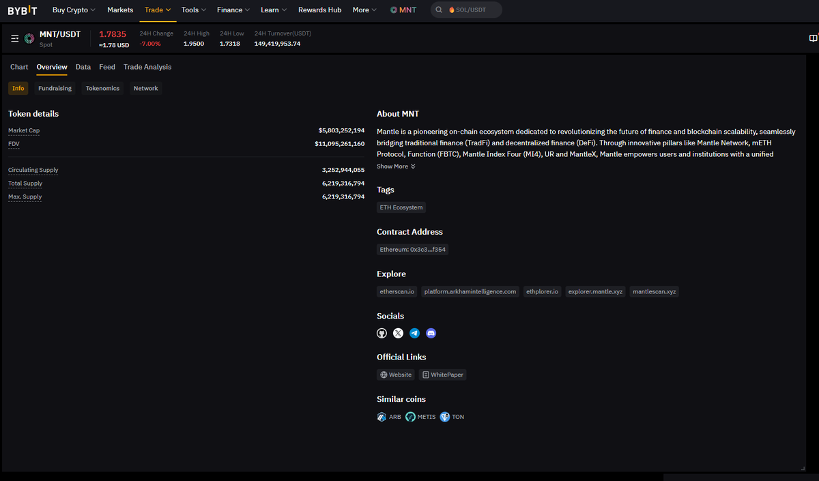
Task: Click the MNT/USDT pair name
Action: pos(60,34)
